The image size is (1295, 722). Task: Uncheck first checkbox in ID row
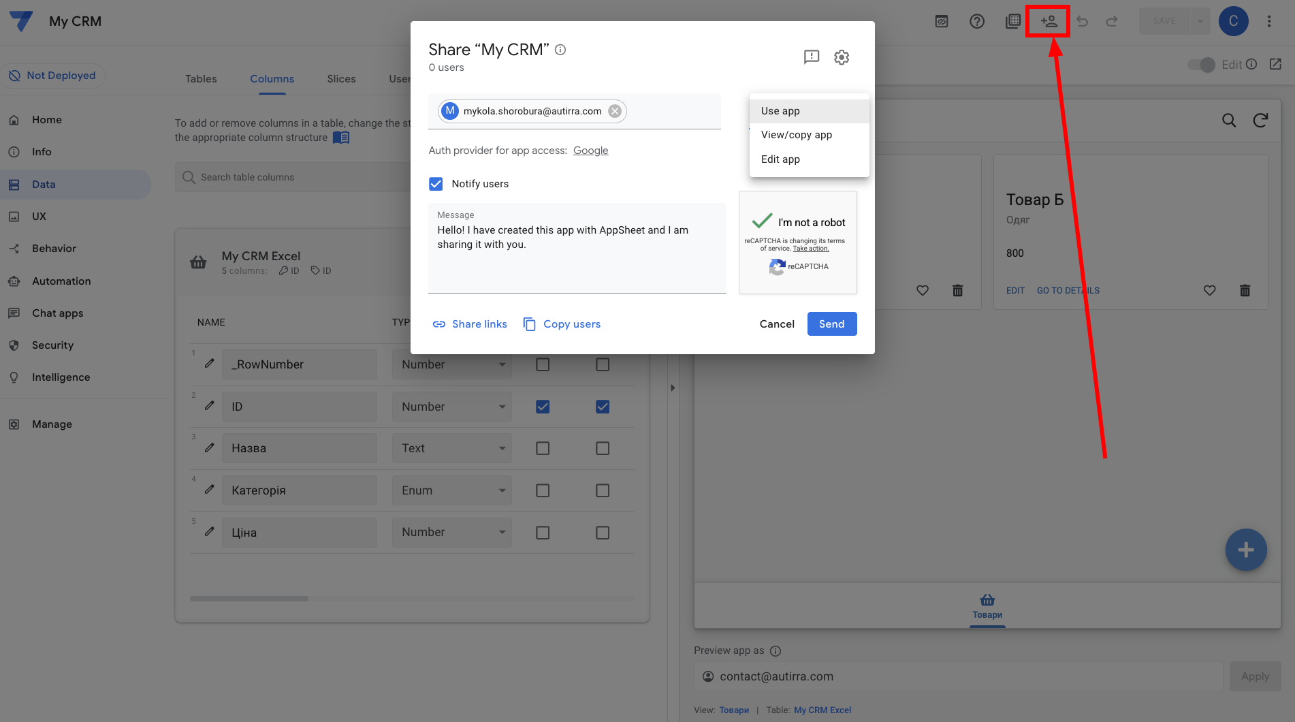coord(543,407)
